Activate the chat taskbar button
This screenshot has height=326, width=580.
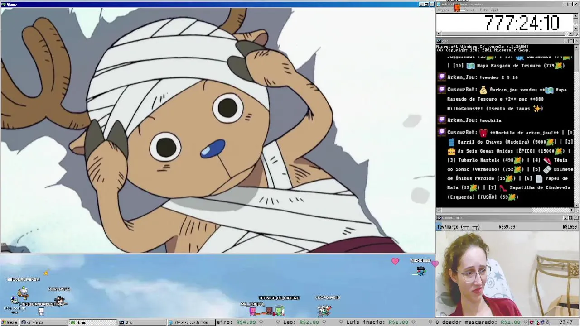142,322
